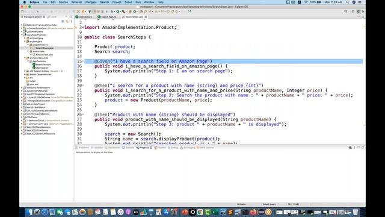
Task: Collapse the @Given method at line 15
Action: point(83,61)
